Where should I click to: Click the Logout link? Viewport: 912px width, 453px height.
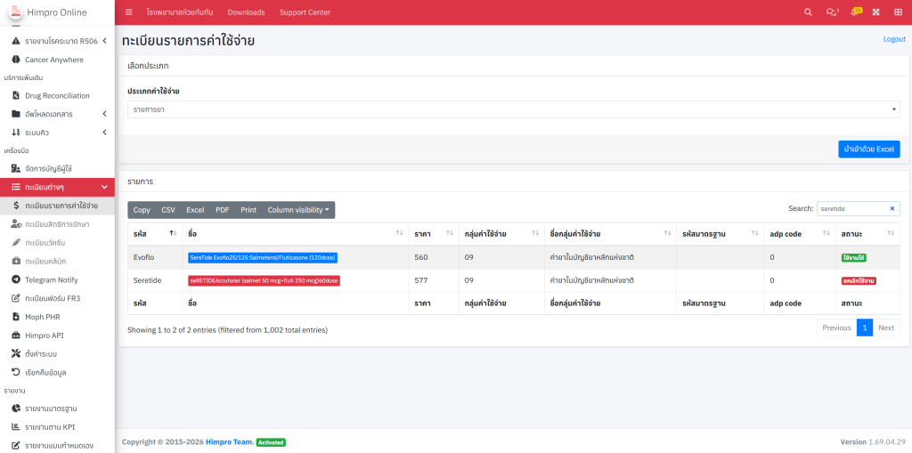pyautogui.click(x=893, y=39)
